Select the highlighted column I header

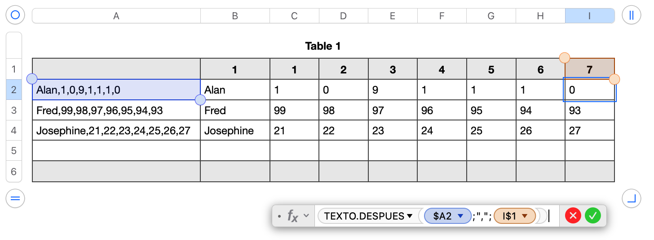589,16
